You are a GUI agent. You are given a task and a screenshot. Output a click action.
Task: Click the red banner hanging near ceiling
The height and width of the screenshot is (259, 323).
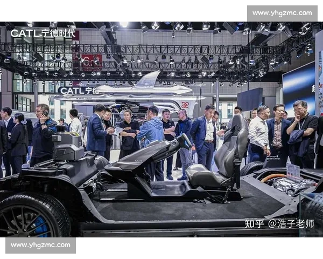(90, 60)
